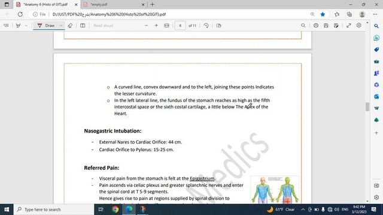
Task: Open the sidebar settings gear
Action: (x=376, y=197)
